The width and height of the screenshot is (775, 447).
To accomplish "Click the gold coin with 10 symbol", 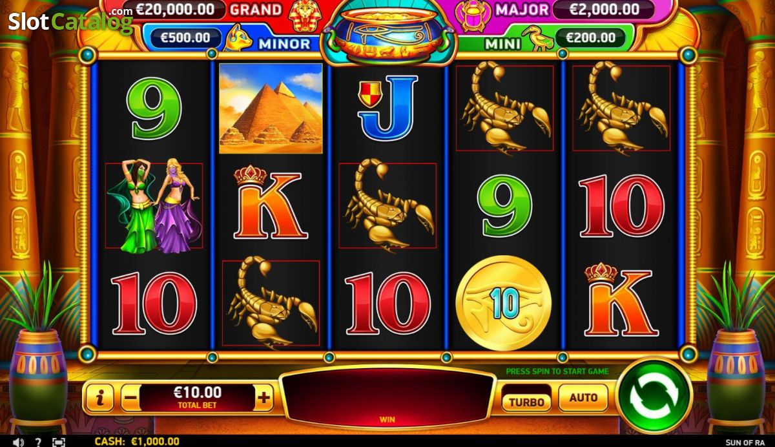I will pyautogui.click(x=503, y=304).
